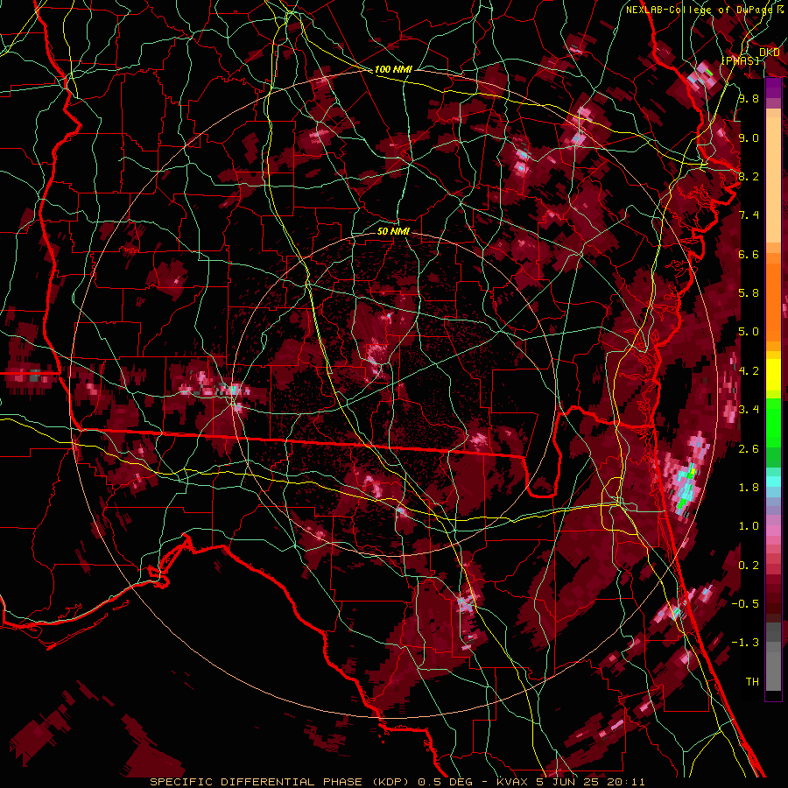This screenshot has height=788, width=788.
Task: Select the 5.8 scale value
Action: tap(749, 293)
